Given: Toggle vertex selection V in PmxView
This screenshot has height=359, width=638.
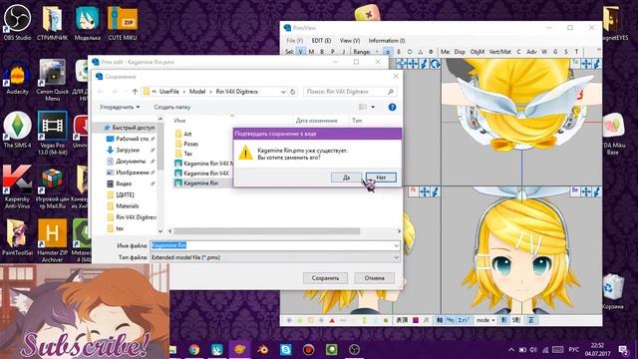Looking at the screenshot, I should [x=301, y=52].
